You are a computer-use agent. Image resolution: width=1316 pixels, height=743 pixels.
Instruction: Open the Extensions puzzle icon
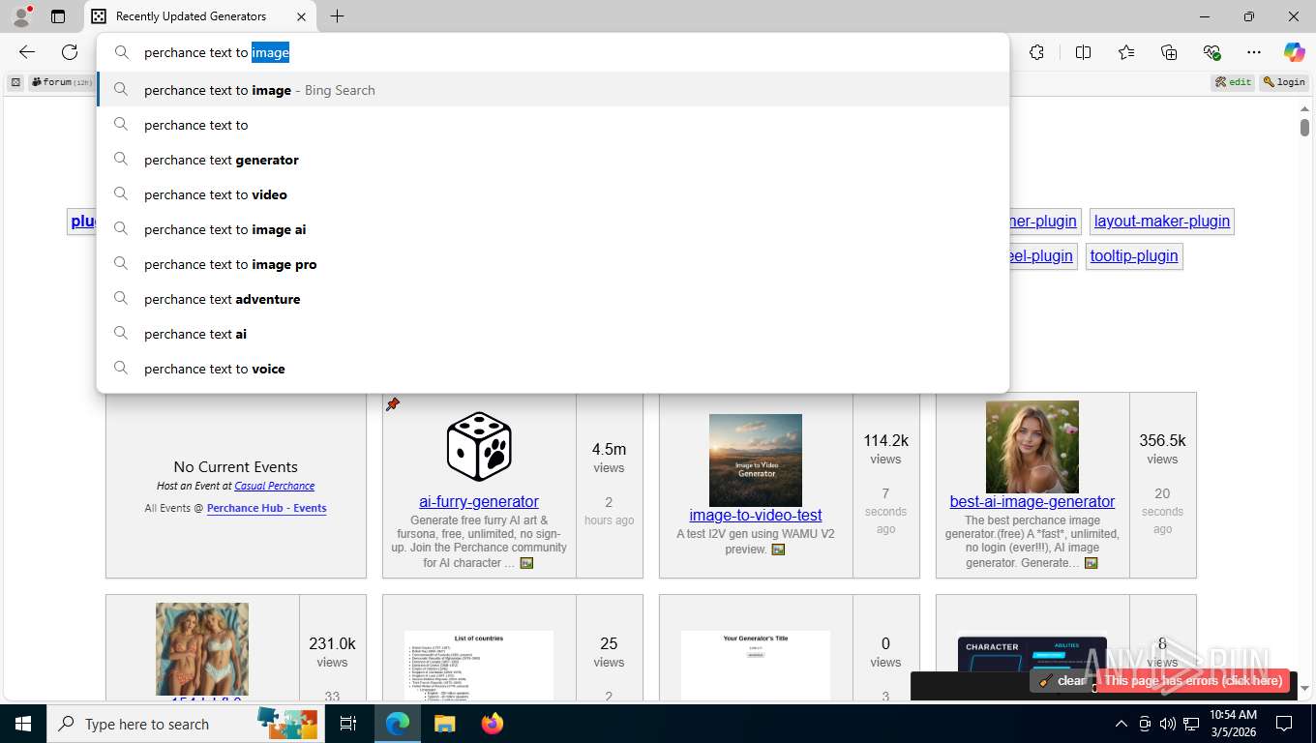point(1036,52)
